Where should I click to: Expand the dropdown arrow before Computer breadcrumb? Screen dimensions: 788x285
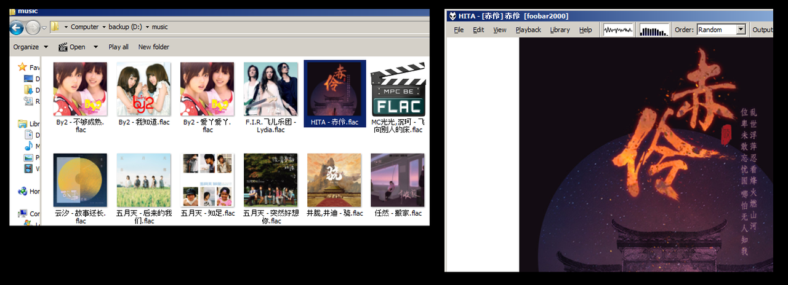tap(66, 27)
